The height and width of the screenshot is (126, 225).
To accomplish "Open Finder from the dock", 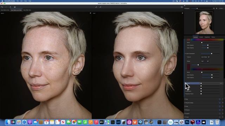I will coord(8,122).
